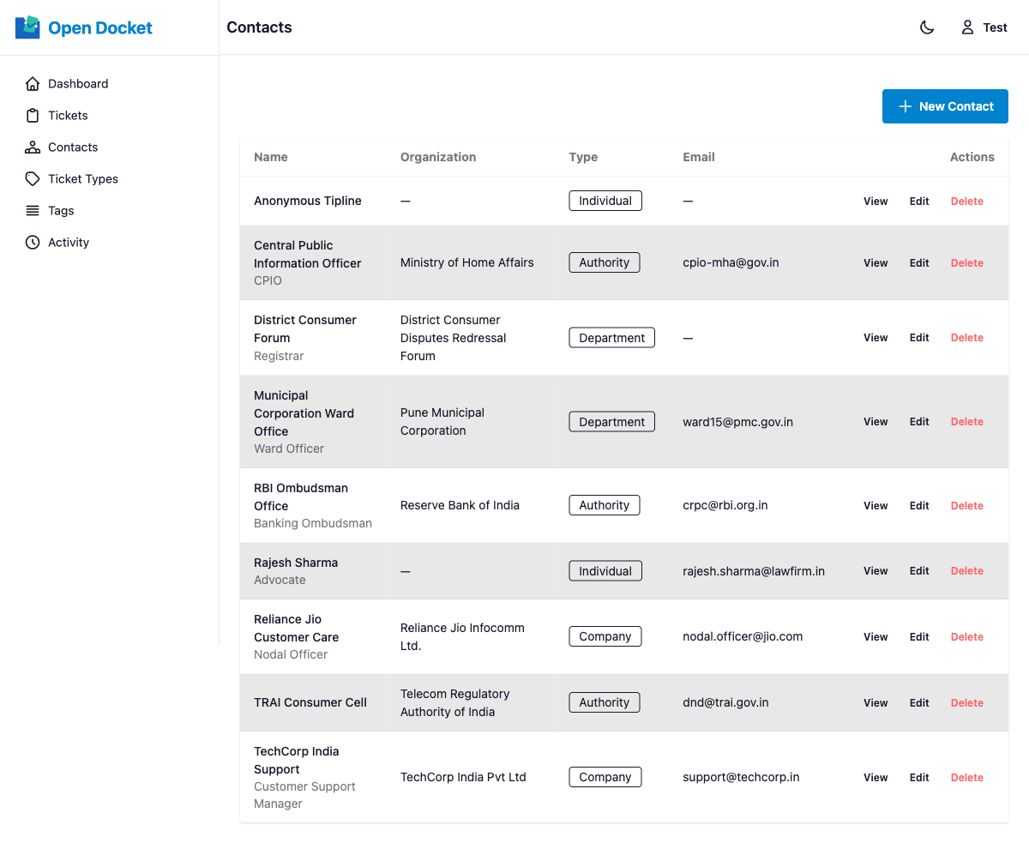Click the plus icon on New Contact

point(905,105)
